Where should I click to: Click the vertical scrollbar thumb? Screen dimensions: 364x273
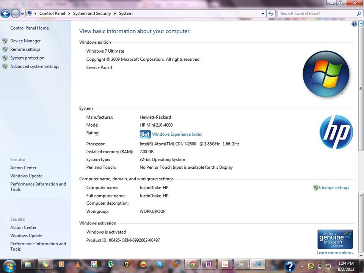point(361,88)
